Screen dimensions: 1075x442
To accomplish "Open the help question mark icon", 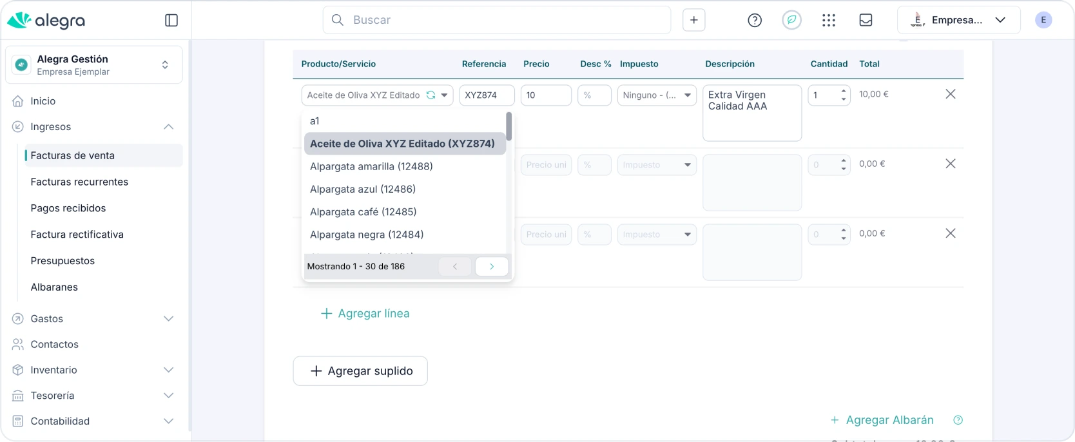I will [x=755, y=21].
